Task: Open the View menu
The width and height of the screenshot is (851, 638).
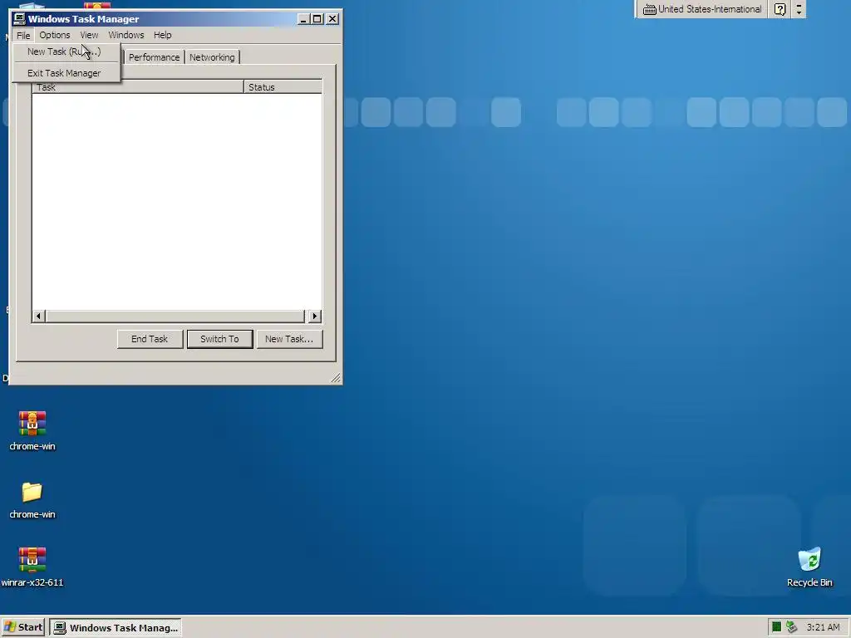Action: [89, 35]
